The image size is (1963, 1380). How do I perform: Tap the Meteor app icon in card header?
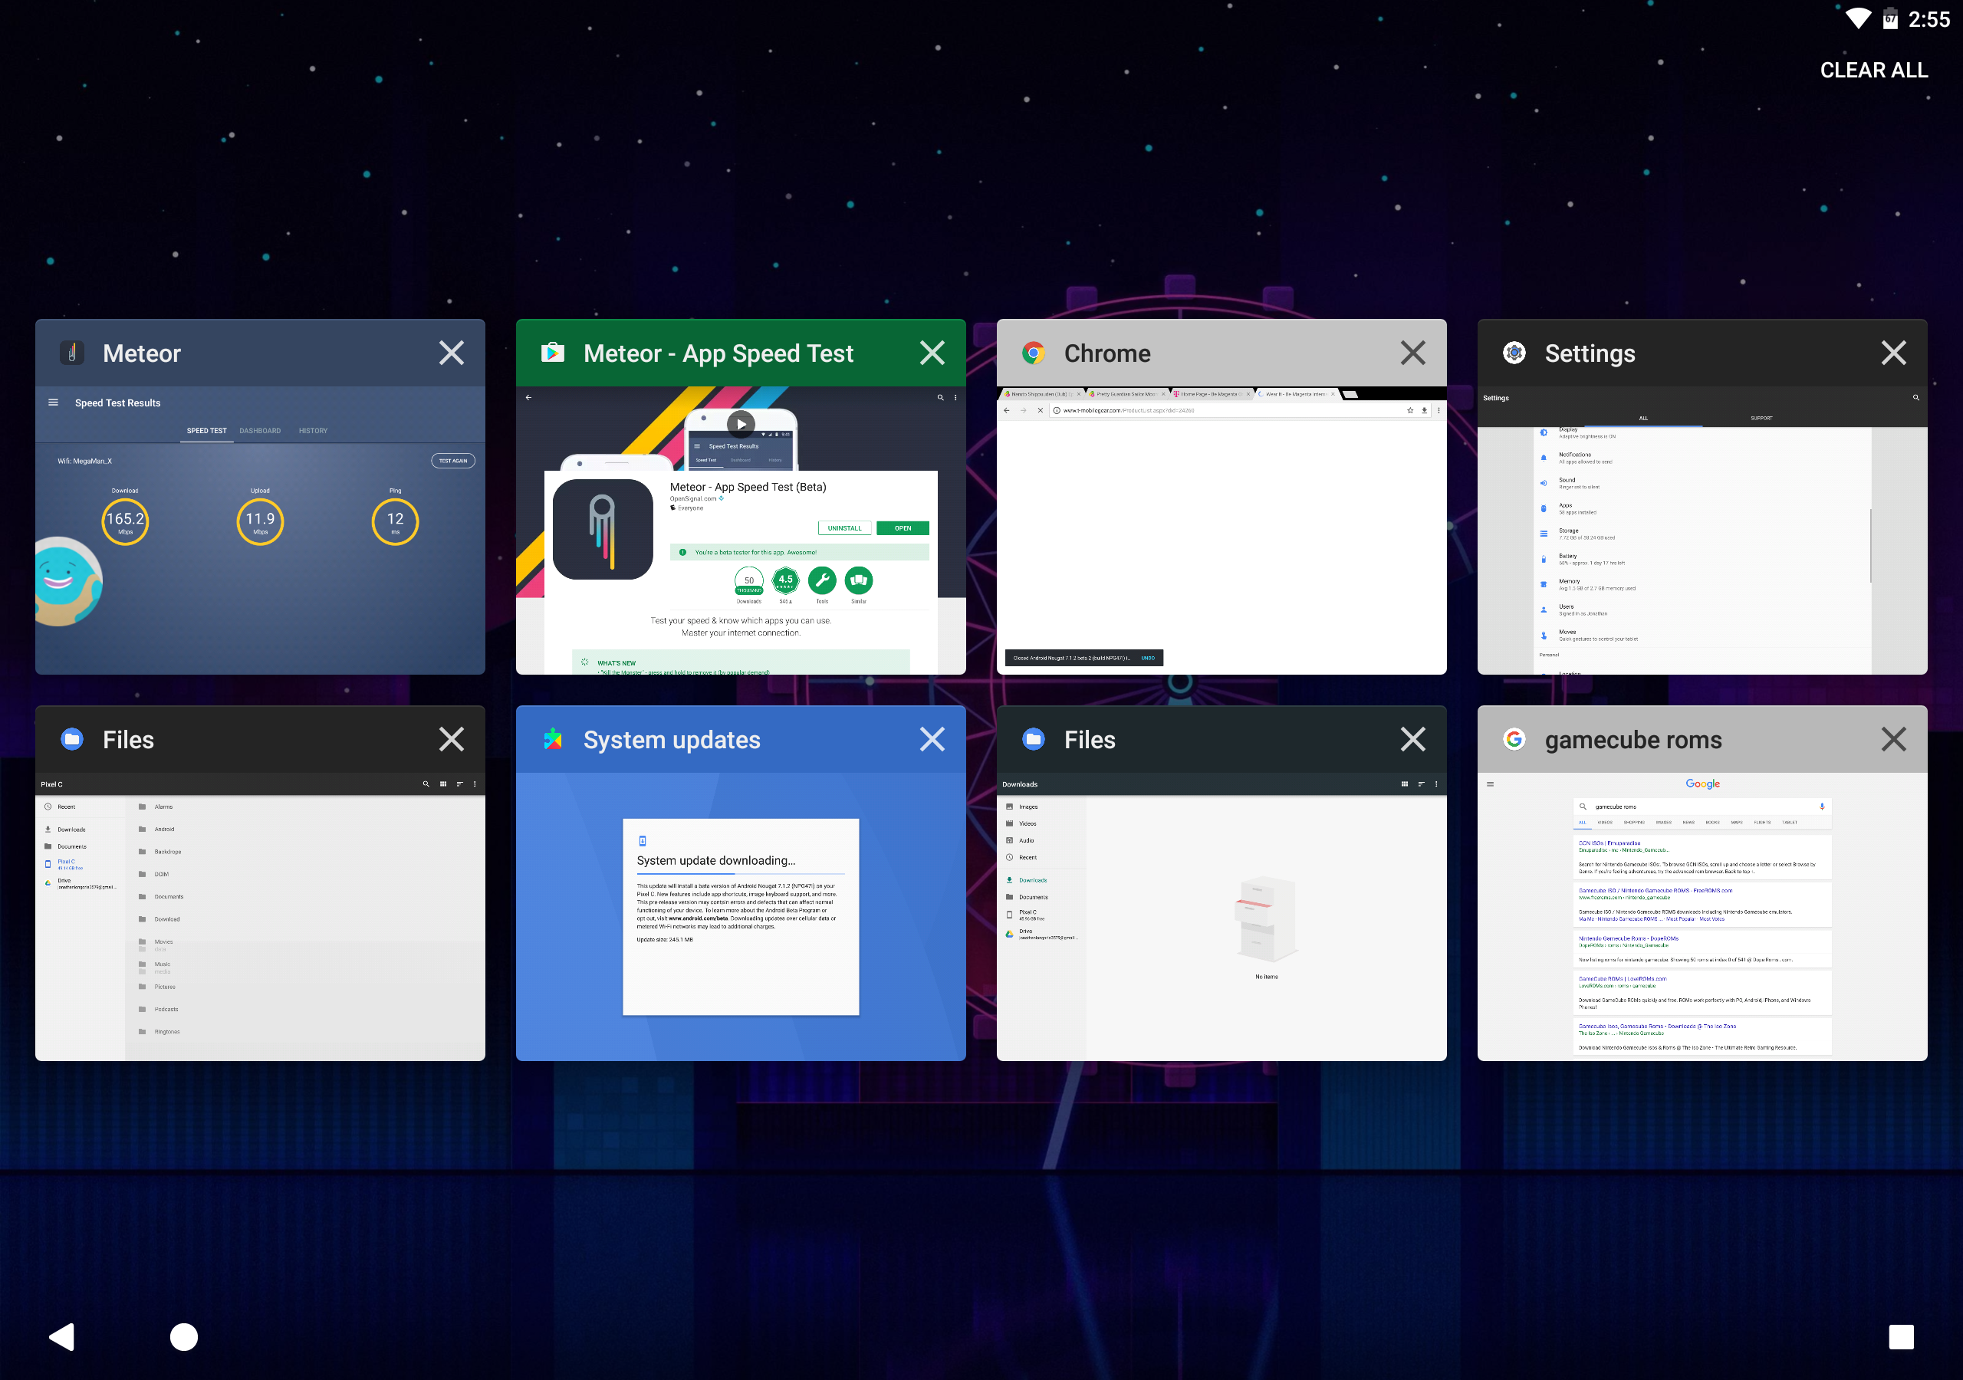click(x=72, y=353)
